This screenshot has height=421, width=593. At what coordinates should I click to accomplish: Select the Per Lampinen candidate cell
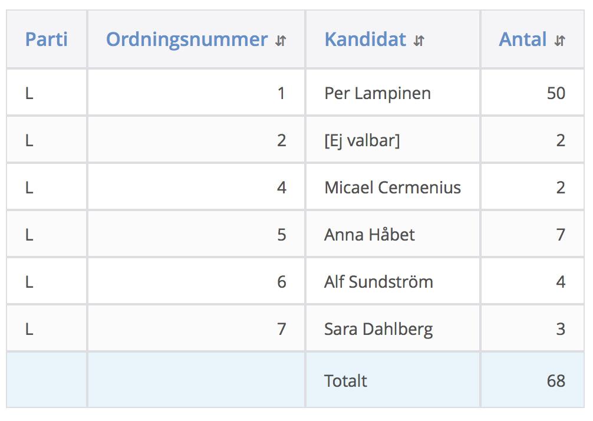[x=393, y=93]
